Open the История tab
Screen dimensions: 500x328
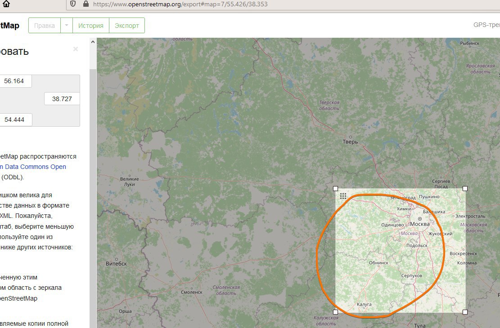91,26
